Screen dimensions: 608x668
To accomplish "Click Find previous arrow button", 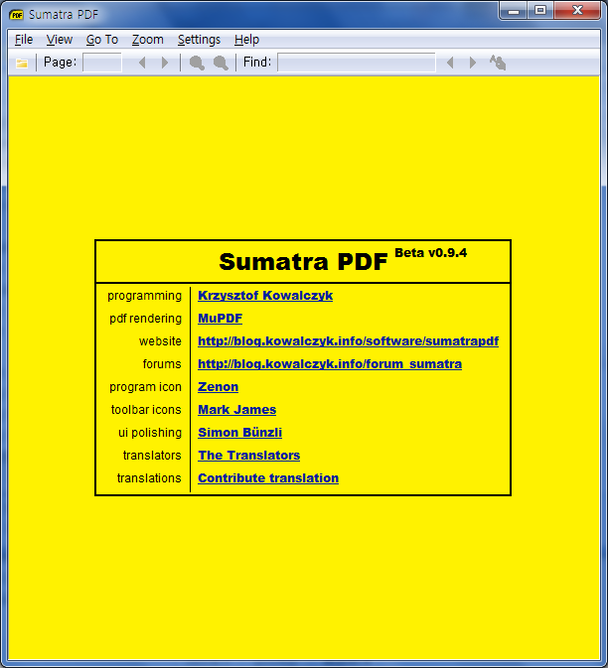I will pyautogui.click(x=450, y=63).
